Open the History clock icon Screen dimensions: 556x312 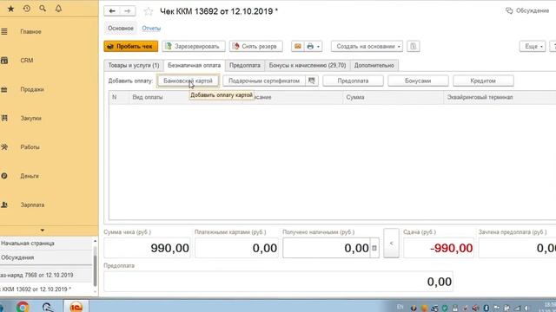tap(27, 9)
